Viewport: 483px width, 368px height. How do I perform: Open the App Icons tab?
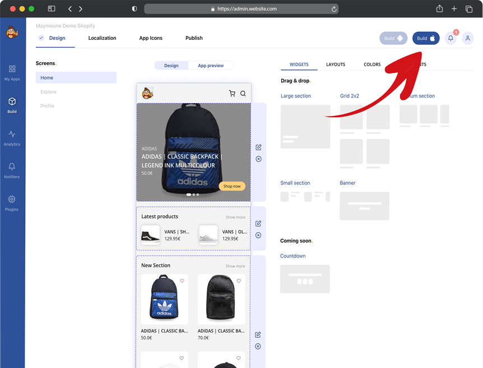point(151,38)
